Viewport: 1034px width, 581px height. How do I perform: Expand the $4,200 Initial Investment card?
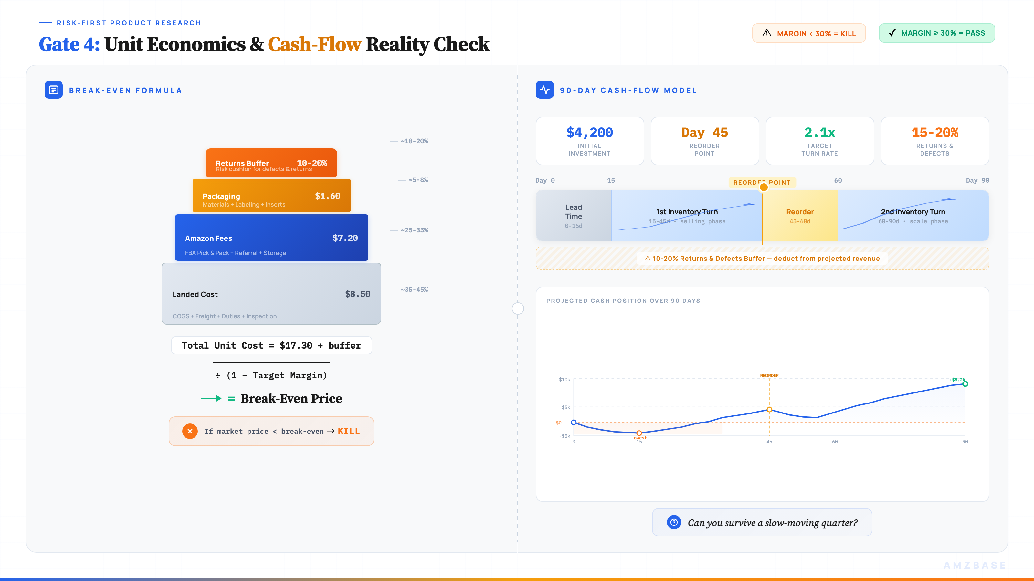[x=590, y=141]
